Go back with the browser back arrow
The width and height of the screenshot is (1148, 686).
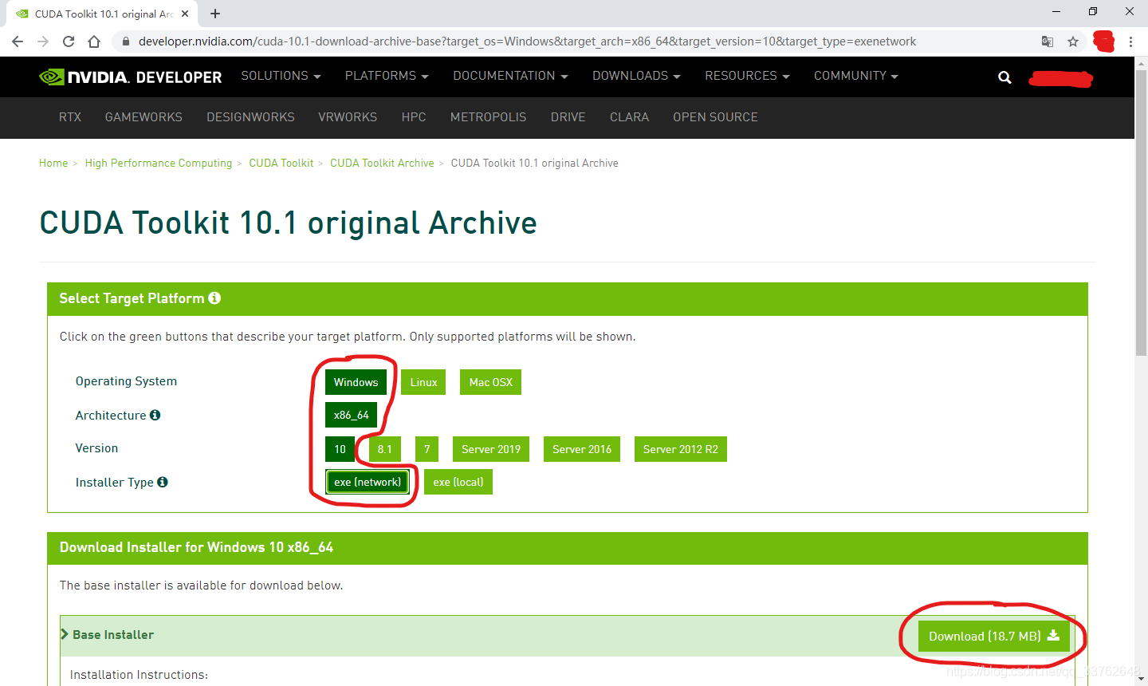click(18, 41)
